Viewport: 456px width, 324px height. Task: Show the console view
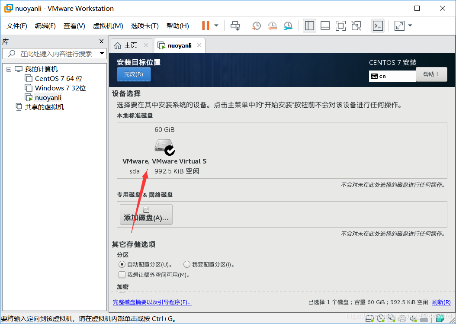[378, 26]
